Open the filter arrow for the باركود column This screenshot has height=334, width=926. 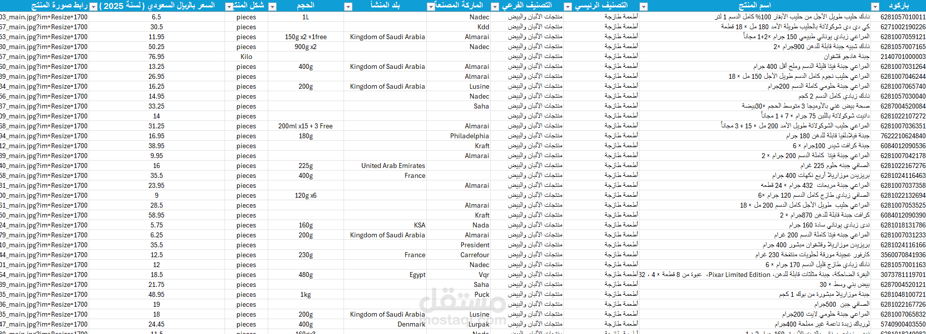(x=875, y=6)
